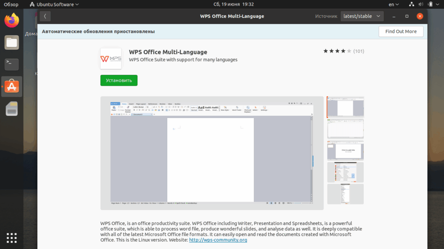Viewport: 444px width, 249px height.
Task: Open the Ubuntu Software app menu
Action: pos(54,4)
